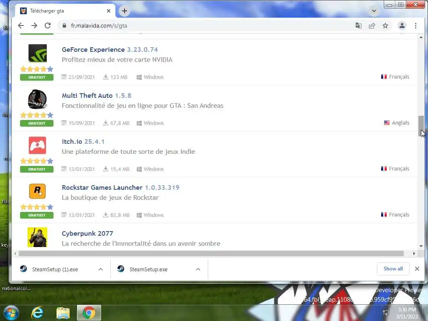Viewport: 428px width, 321px height.
Task: Open Multi Theft Auto title link
Action: coord(87,96)
